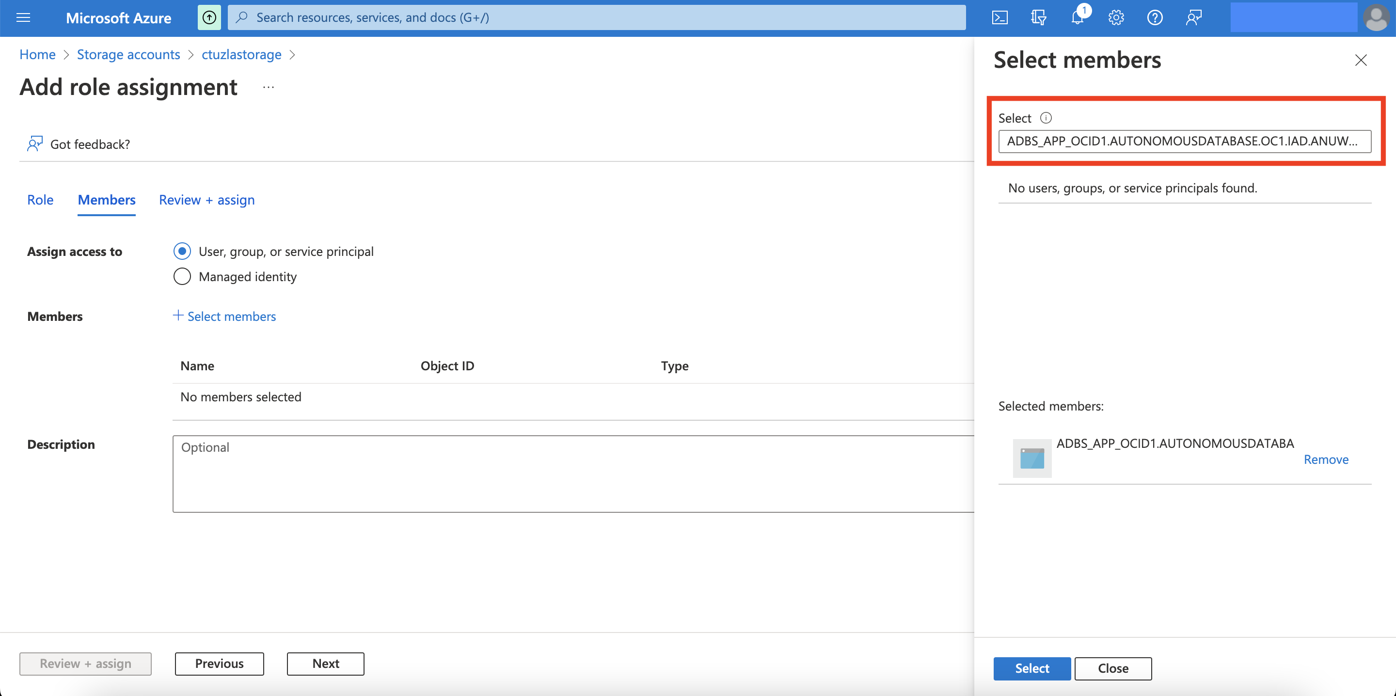Remove the selected ADBS_APP member

tap(1326, 459)
